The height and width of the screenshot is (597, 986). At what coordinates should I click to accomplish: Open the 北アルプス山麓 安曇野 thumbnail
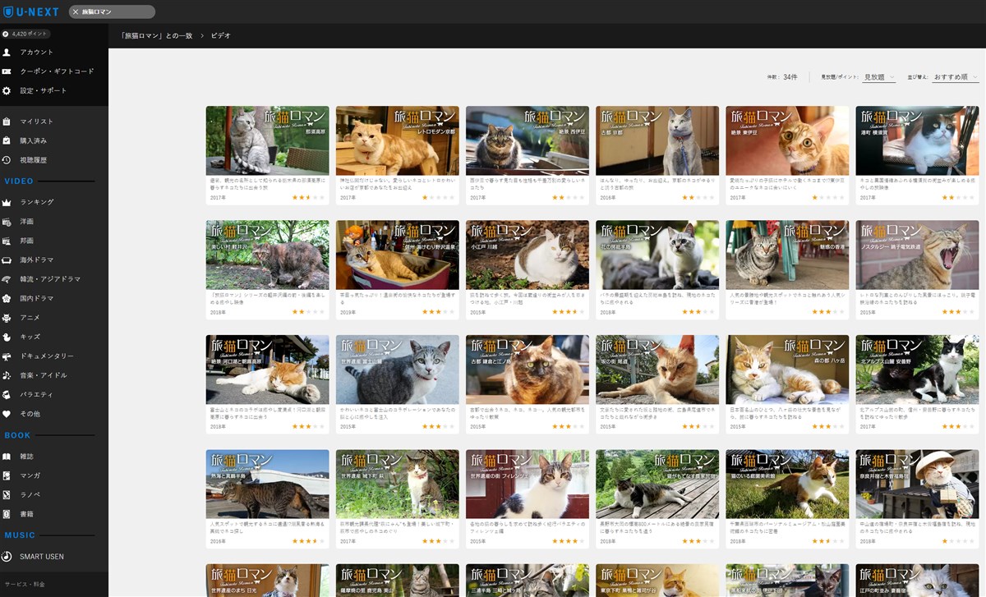point(917,370)
